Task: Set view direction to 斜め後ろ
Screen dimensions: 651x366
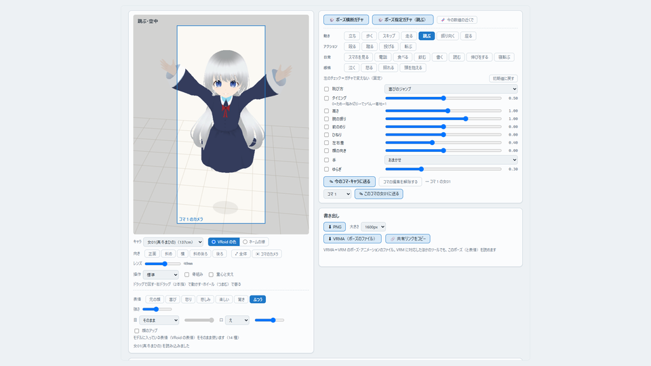Action: [201, 253]
